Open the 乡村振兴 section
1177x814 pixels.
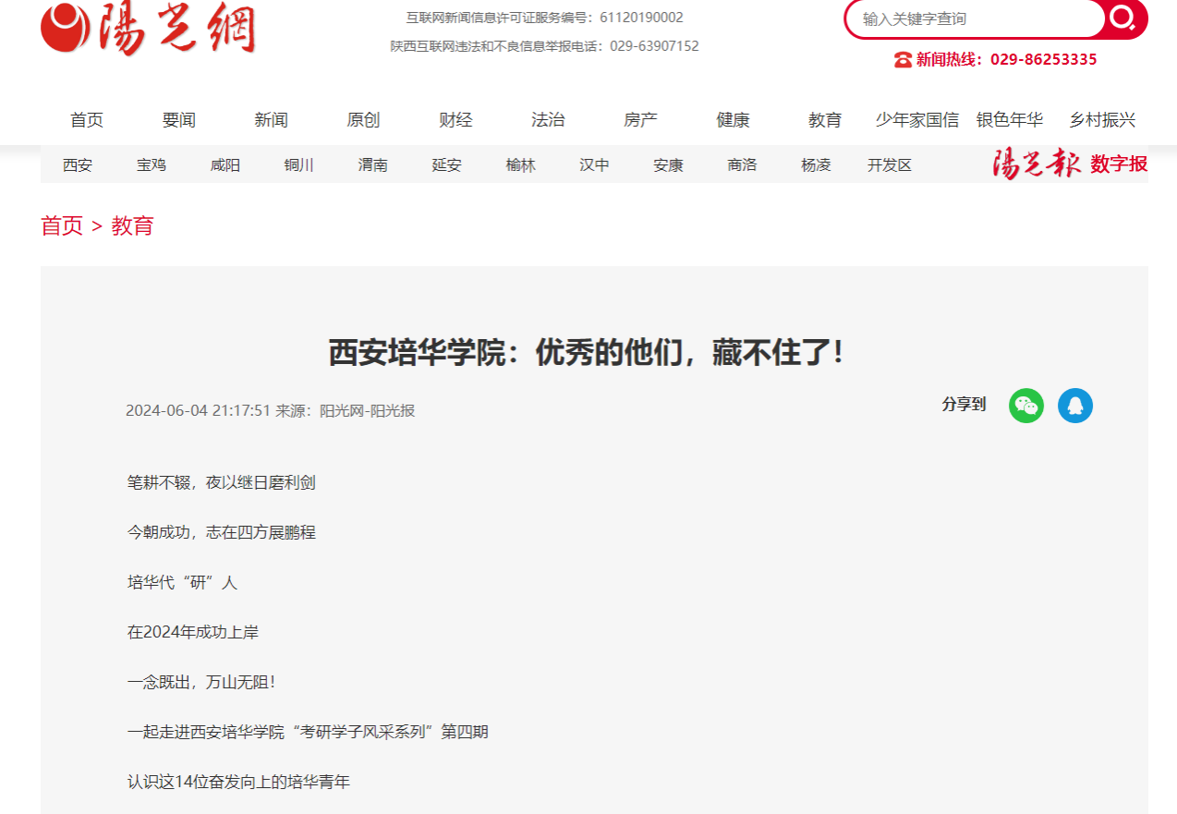tap(1102, 120)
